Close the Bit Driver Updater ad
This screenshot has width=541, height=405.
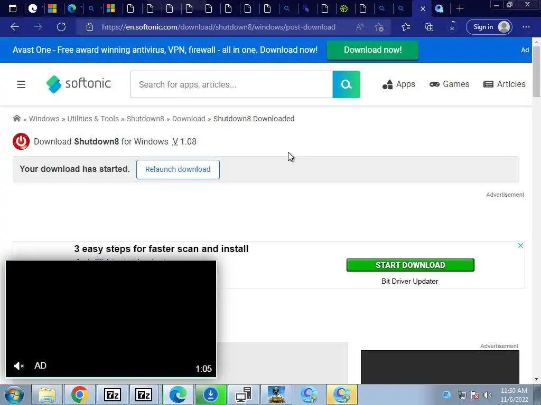(x=520, y=246)
